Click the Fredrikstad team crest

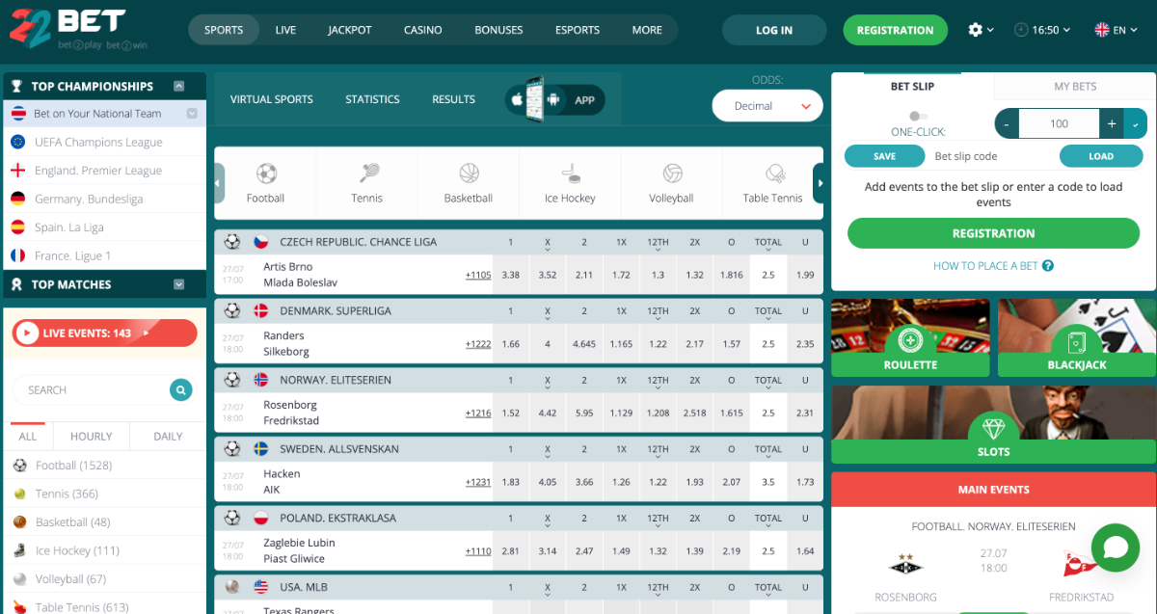click(1080, 563)
